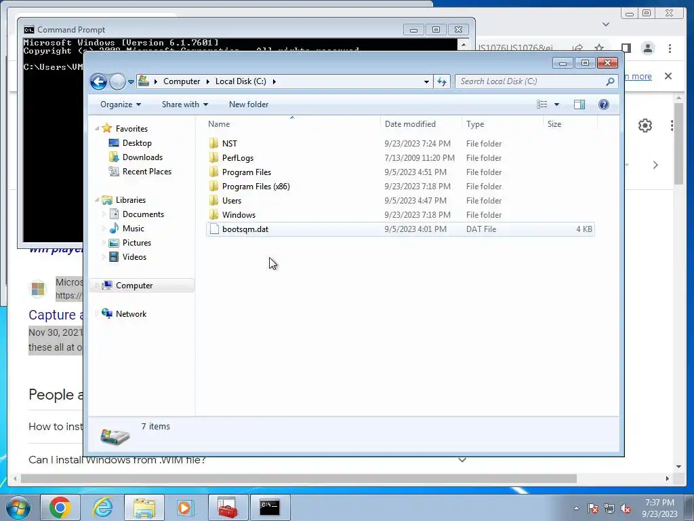Open Chrome's three-dot menu
Image resolution: width=694 pixels, height=521 pixels.
(670, 48)
